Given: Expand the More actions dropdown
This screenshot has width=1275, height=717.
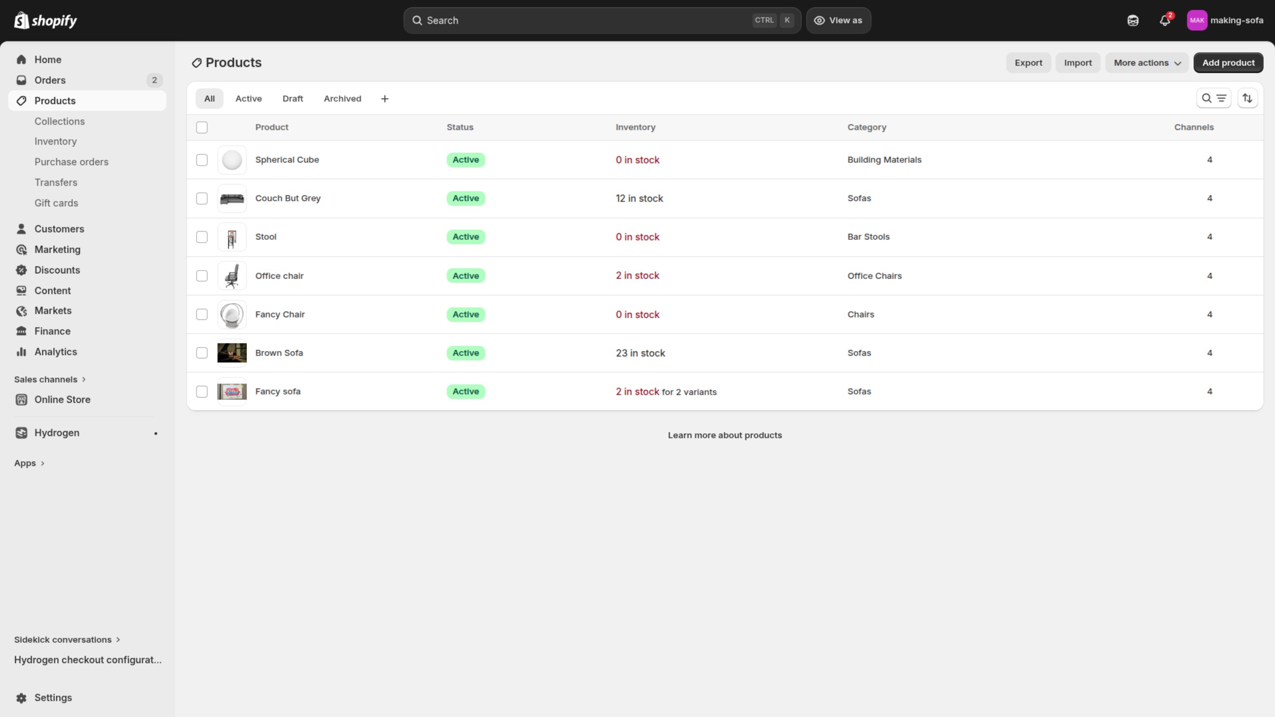Looking at the screenshot, I should (x=1147, y=63).
